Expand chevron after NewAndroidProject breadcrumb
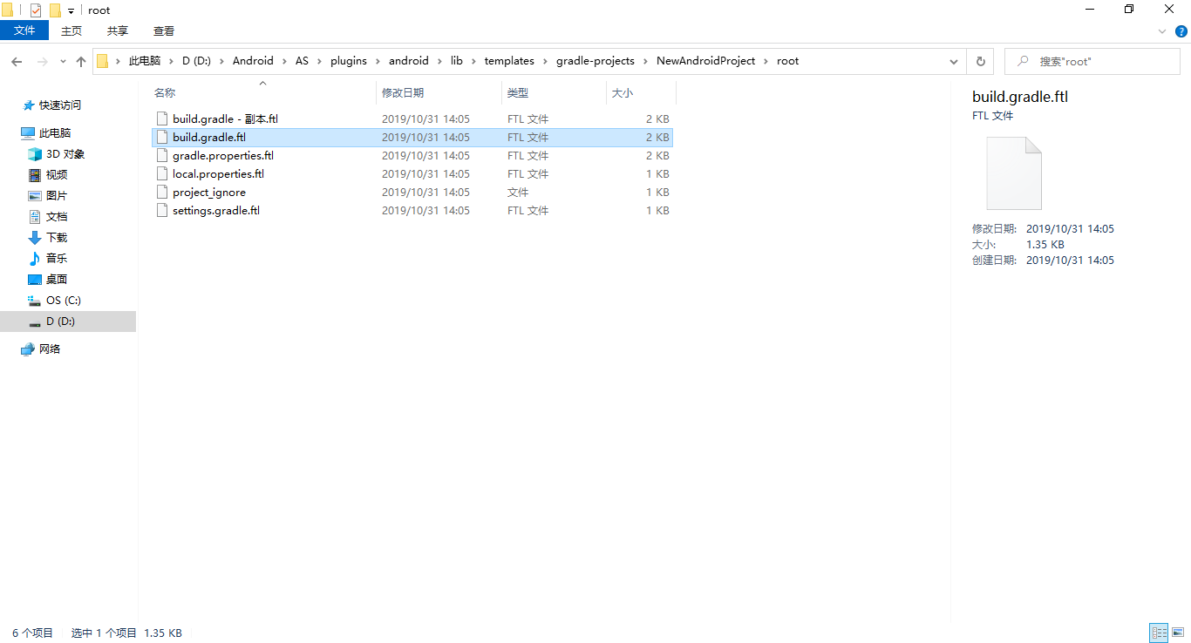The width and height of the screenshot is (1191, 643). point(766,61)
